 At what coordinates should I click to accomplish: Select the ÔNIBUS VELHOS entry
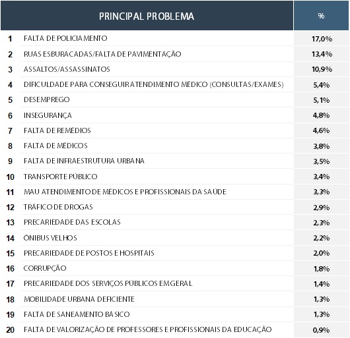click(x=50, y=238)
